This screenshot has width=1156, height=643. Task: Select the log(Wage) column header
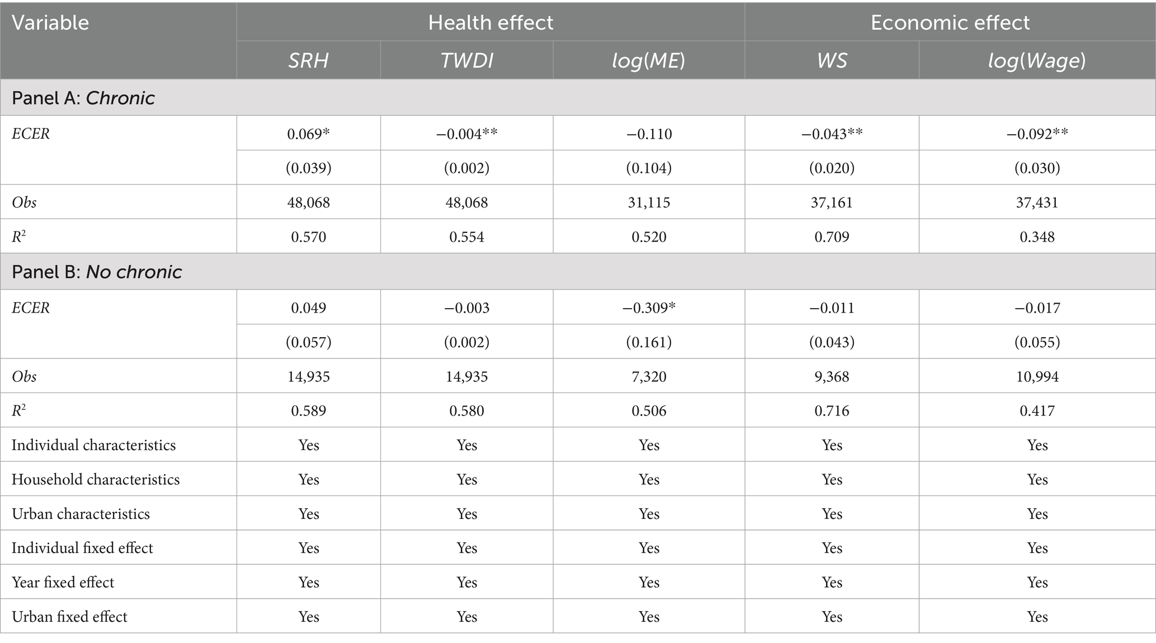pyautogui.click(x=1037, y=60)
